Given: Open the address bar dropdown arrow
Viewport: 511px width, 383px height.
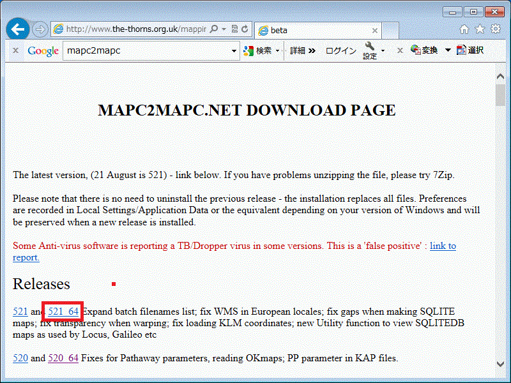Looking at the screenshot, I should (x=224, y=29).
